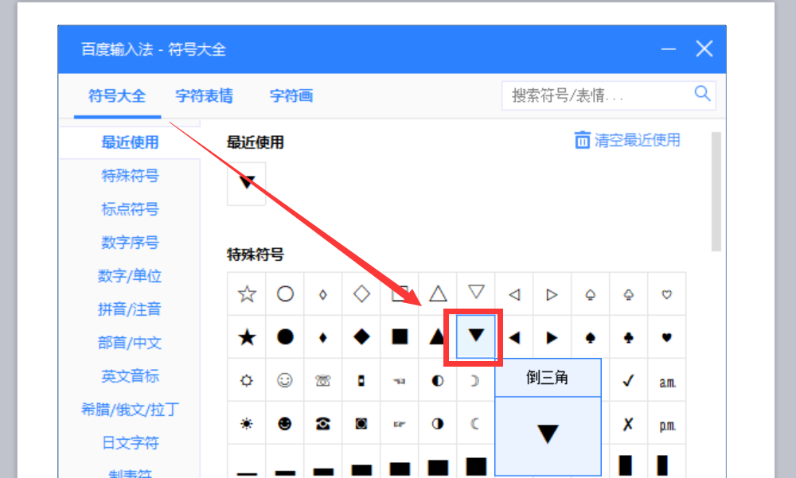
Task: Select the hollow upward triangle symbol
Action: [437, 293]
